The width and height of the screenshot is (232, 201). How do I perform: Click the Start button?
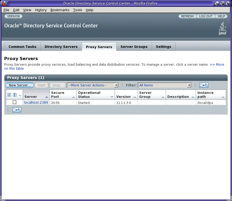point(42,85)
